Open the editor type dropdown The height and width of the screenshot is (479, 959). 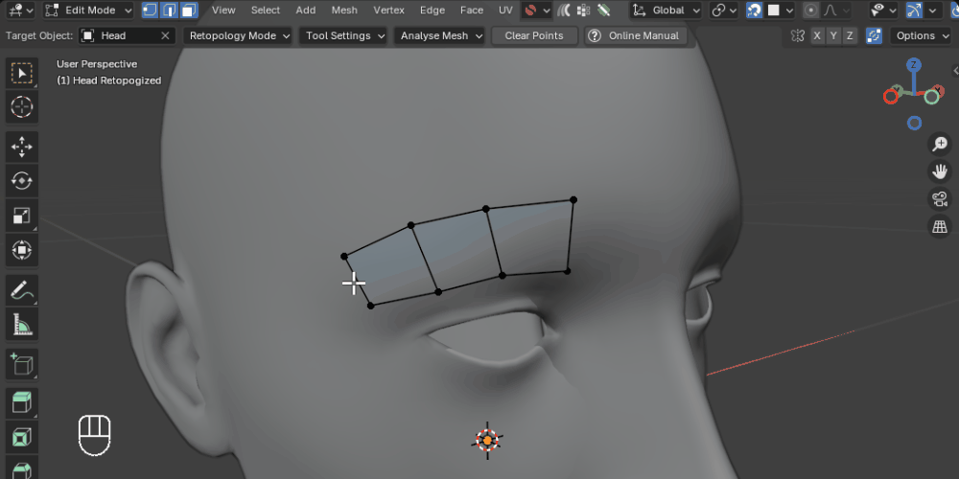pos(23,10)
